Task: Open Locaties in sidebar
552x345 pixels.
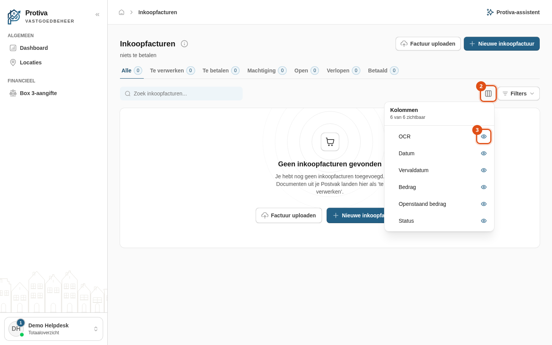Action: point(54,62)
